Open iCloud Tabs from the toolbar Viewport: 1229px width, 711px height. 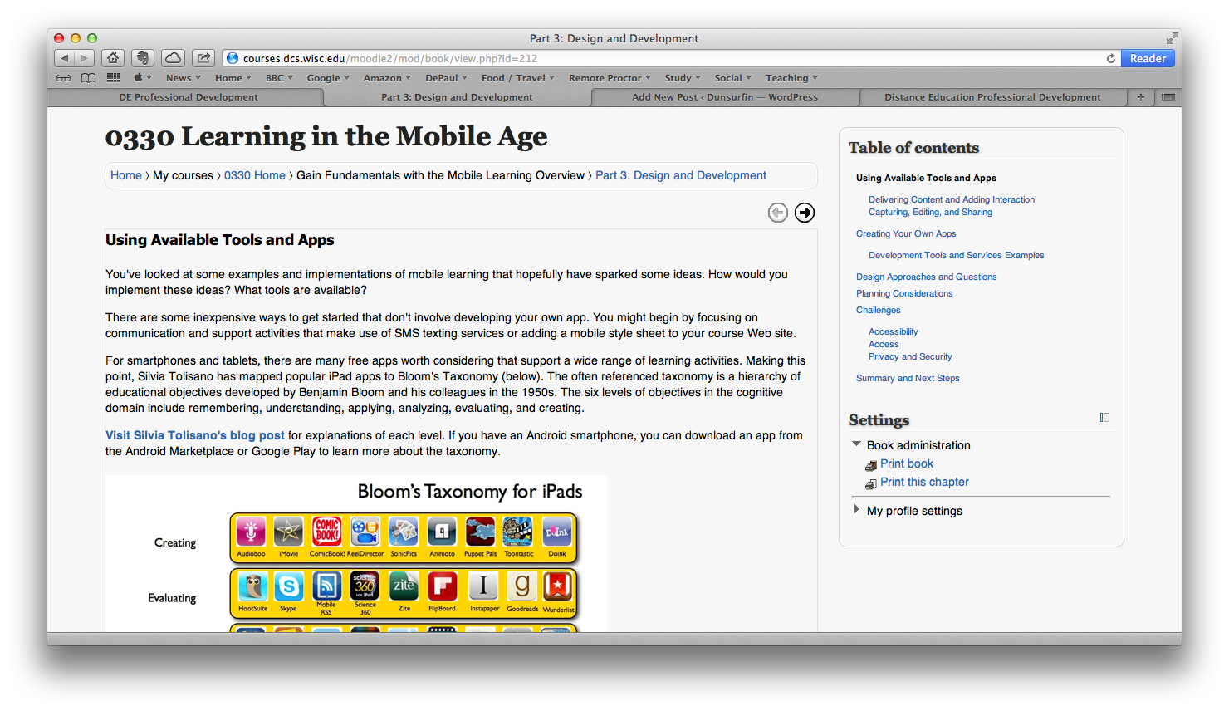pos(173,58)
